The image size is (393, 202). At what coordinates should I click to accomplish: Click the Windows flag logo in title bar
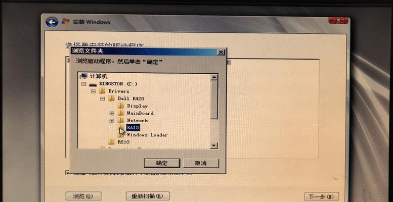[65, 22]
